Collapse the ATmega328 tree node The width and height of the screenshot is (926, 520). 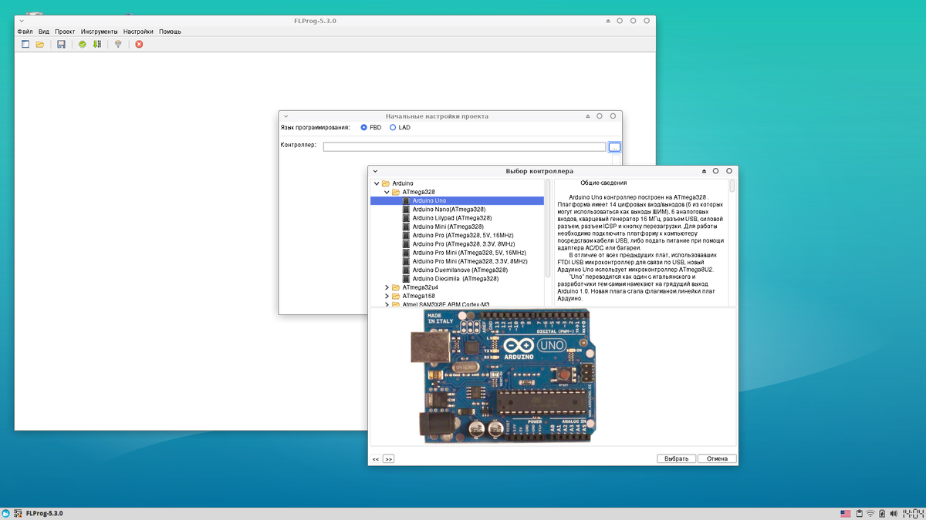click(386, 192)
